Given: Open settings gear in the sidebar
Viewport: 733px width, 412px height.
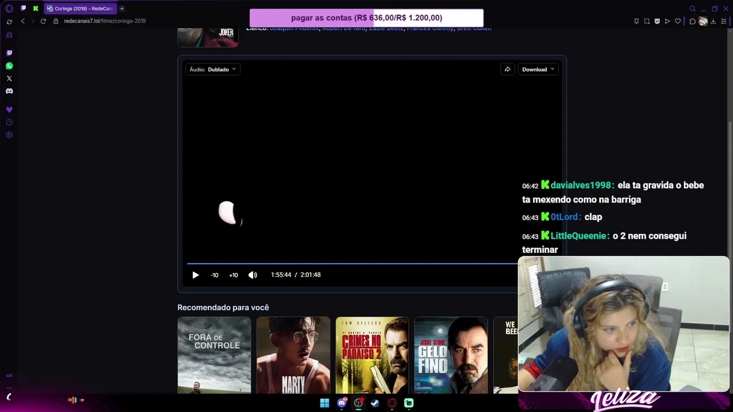Looking at the screenshot, I should (9, 135).
